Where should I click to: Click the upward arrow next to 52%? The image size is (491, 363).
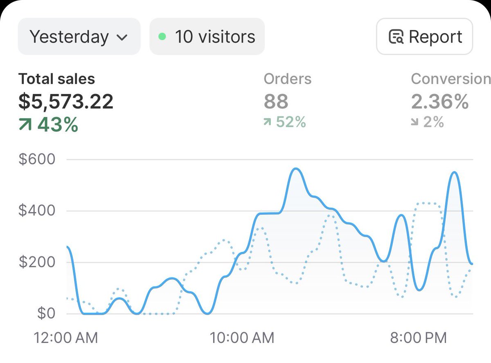[x=268, y=121]
